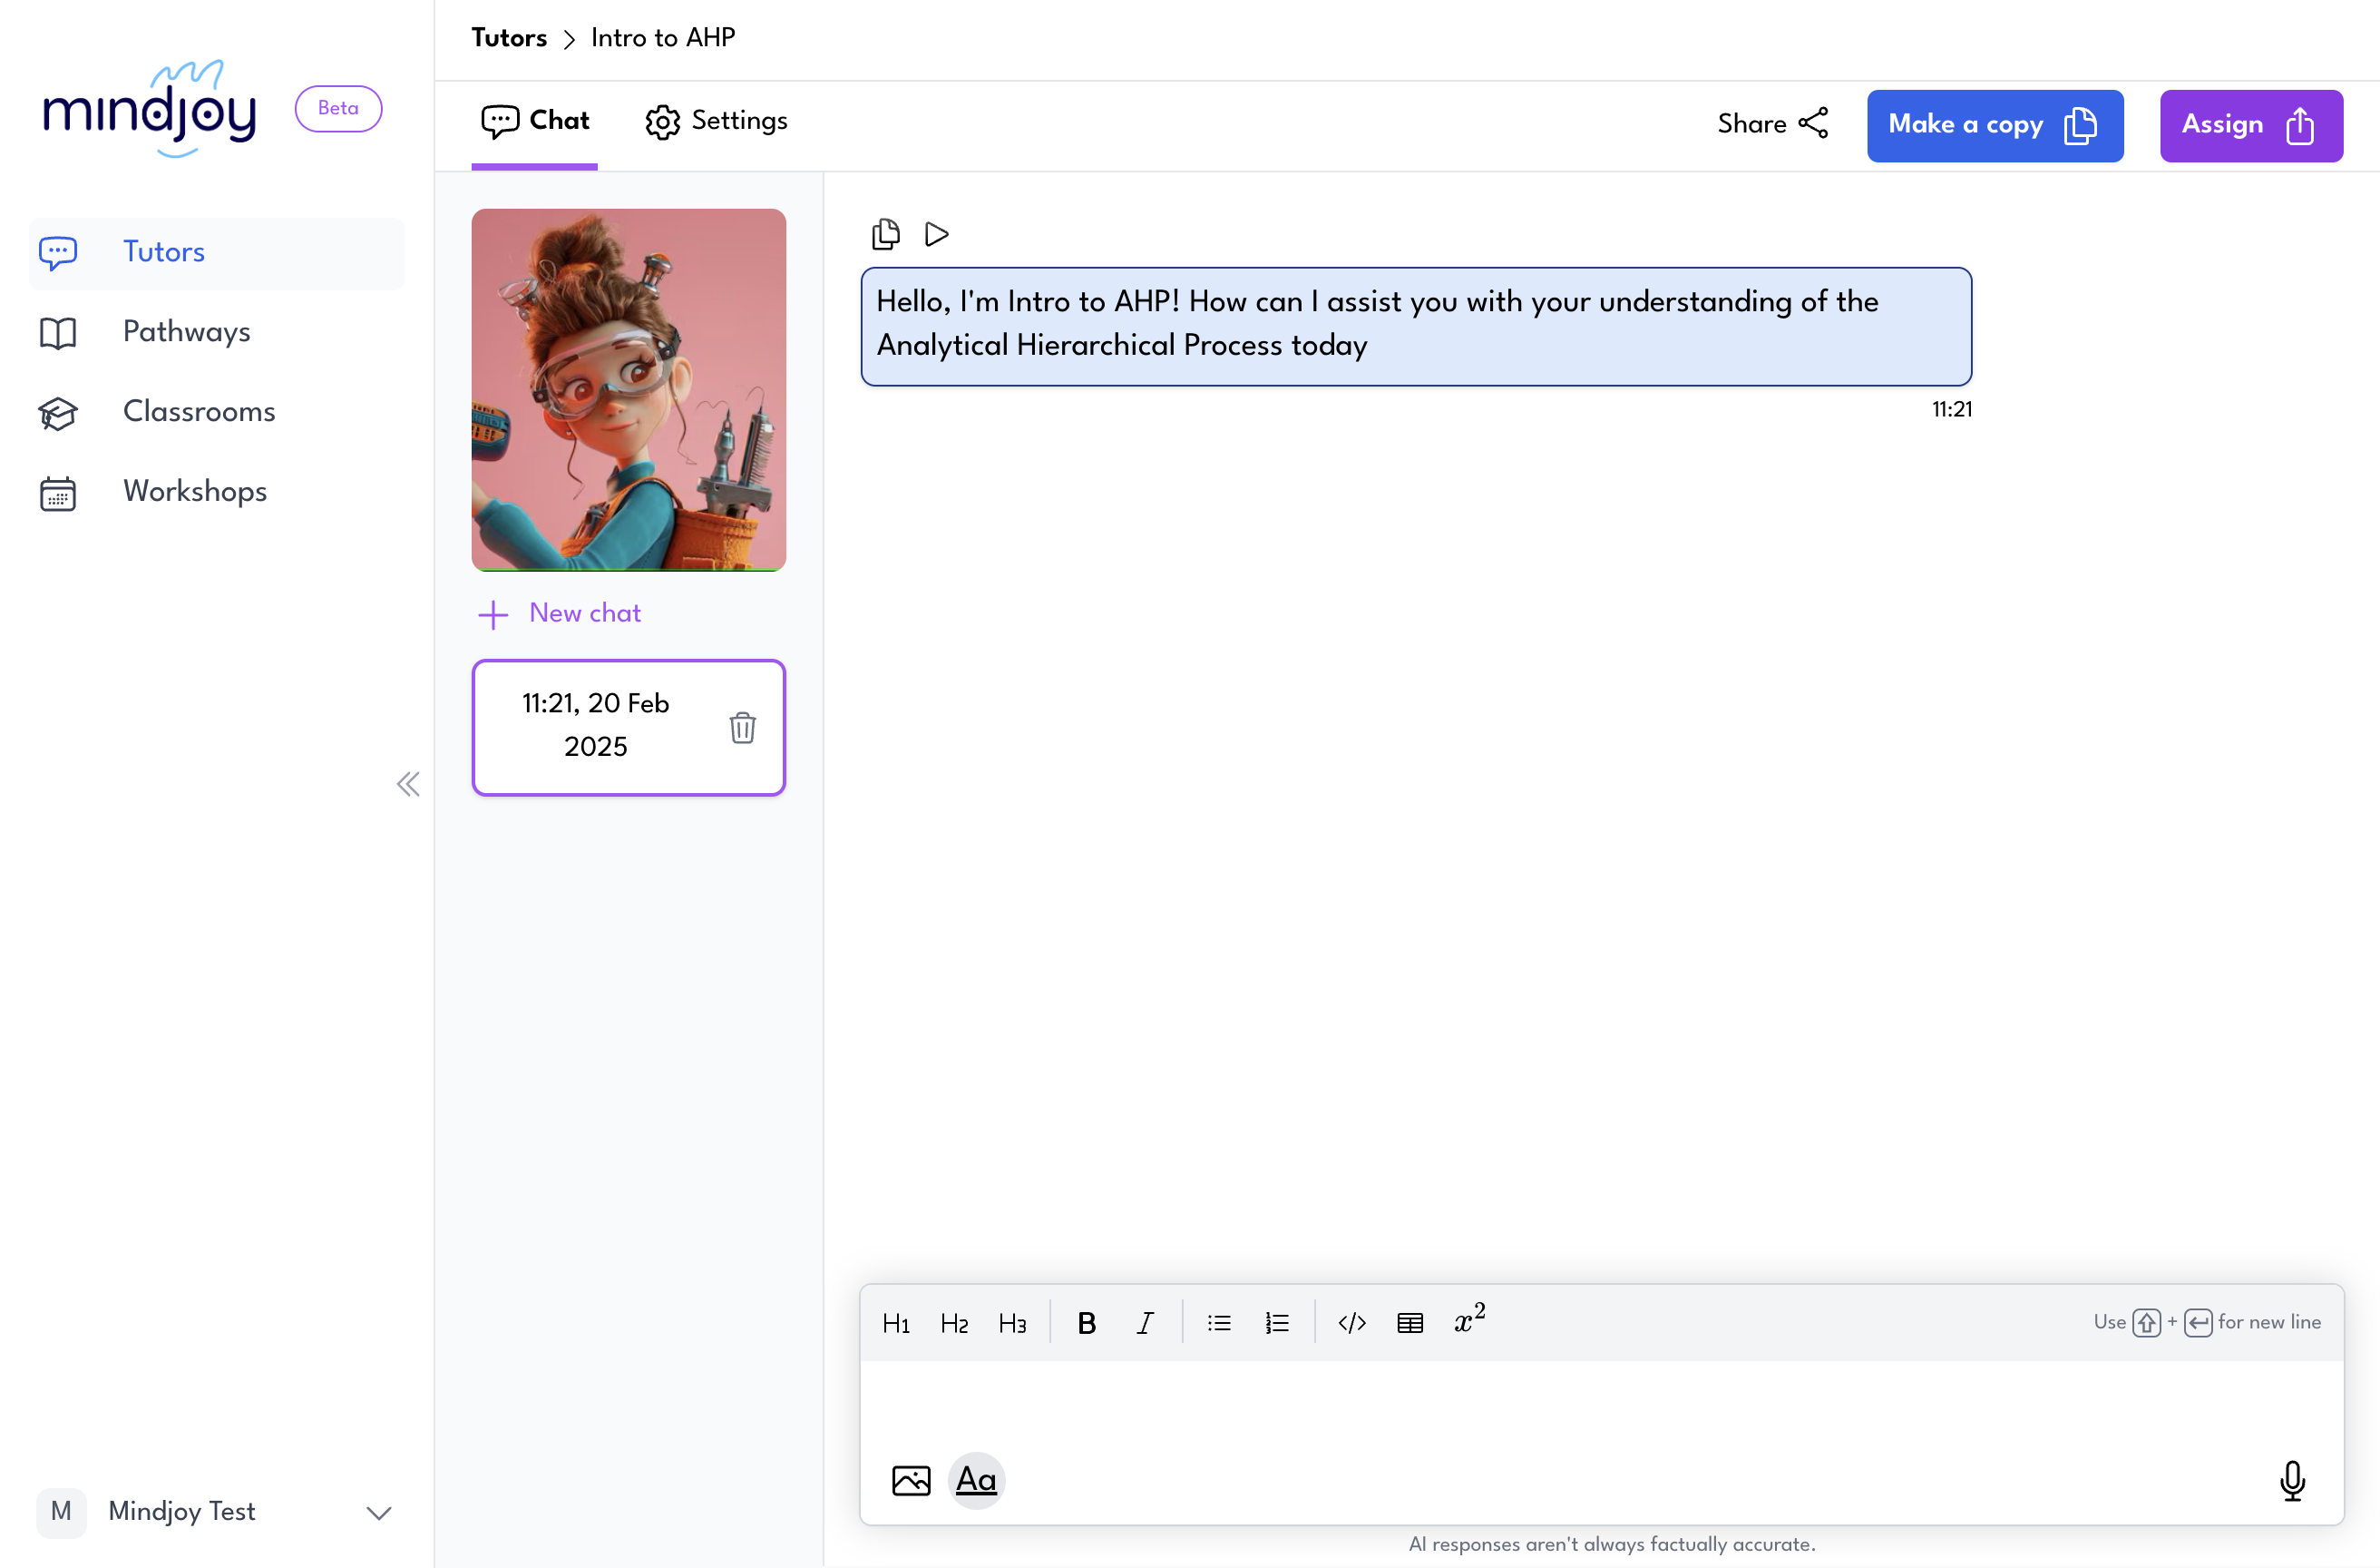Open the Tutors section

(x=217, y=252)
